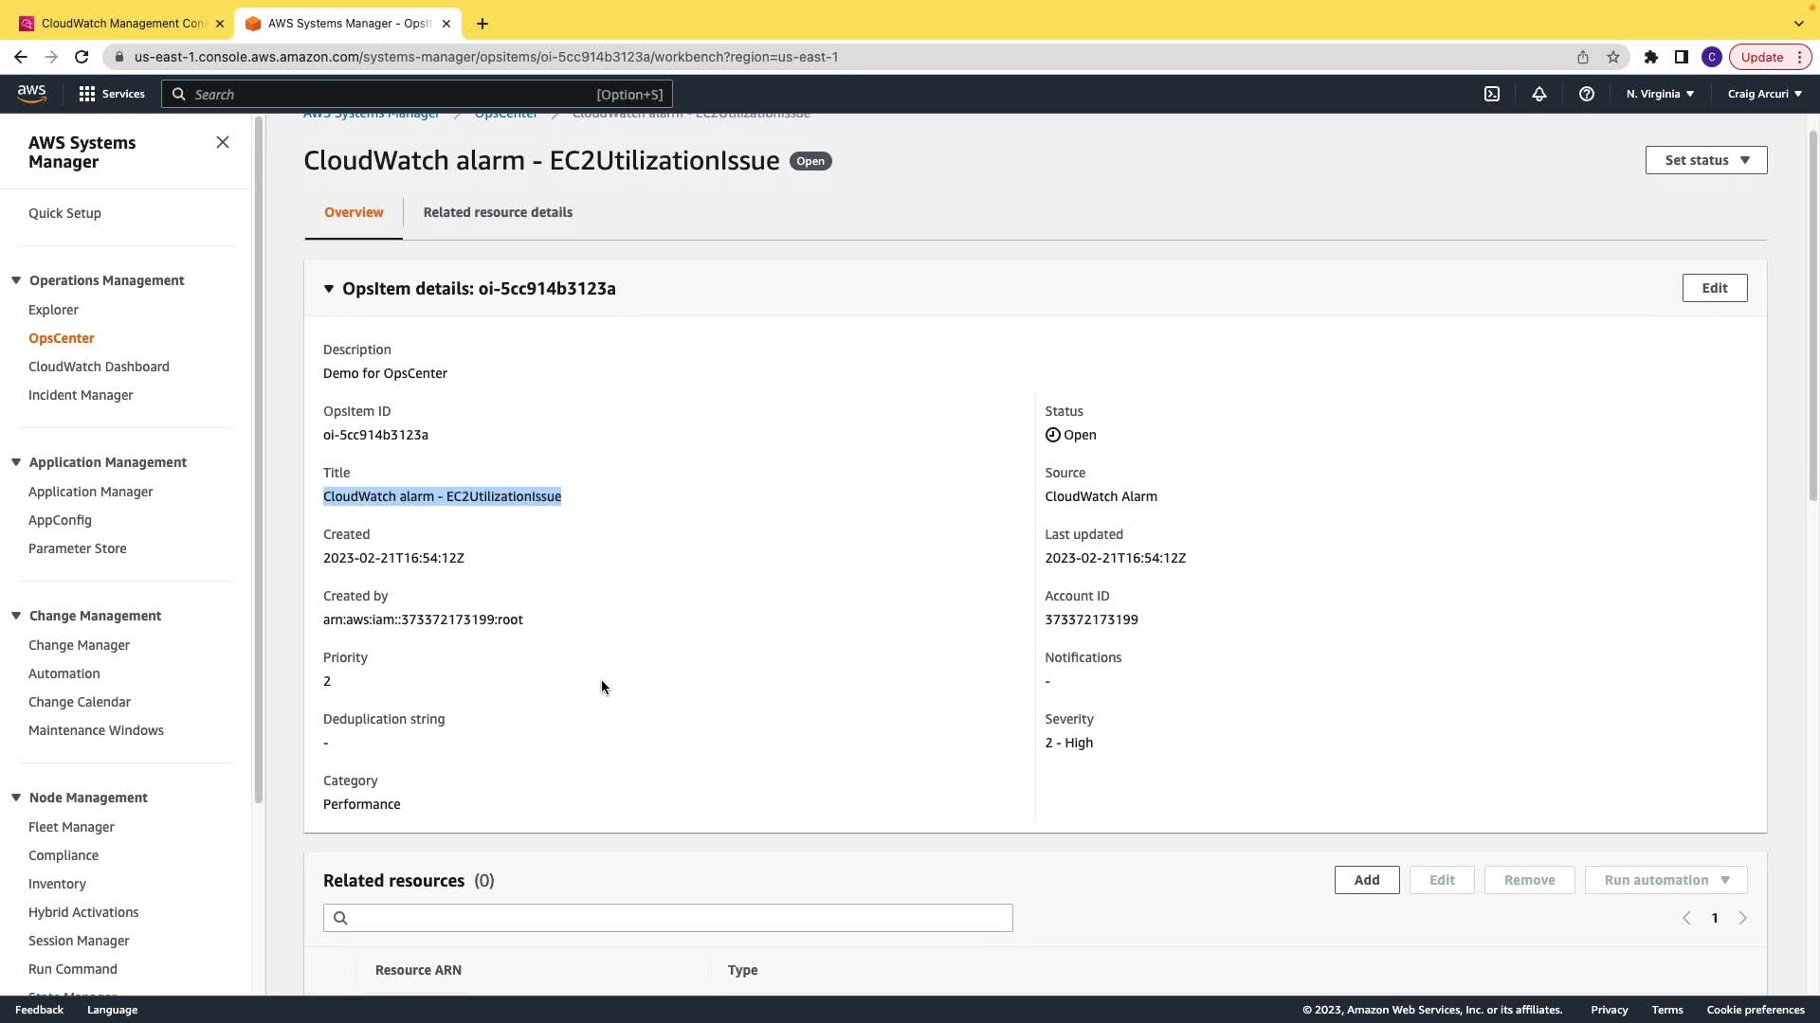Open the N. Virginia region dropdown
1820x1023 pixels.
click(1660, 94)
